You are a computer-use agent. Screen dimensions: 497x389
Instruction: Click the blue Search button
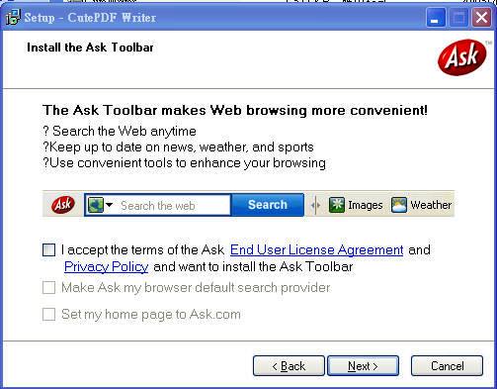pyautogui.click(x=268, y=205)
